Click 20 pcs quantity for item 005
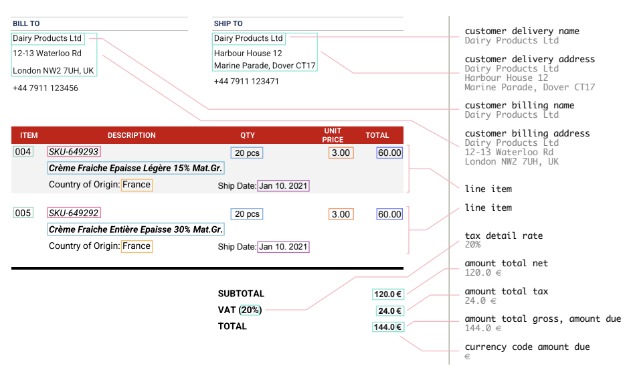This screenshot has height=372, width=629. (247, 214)
